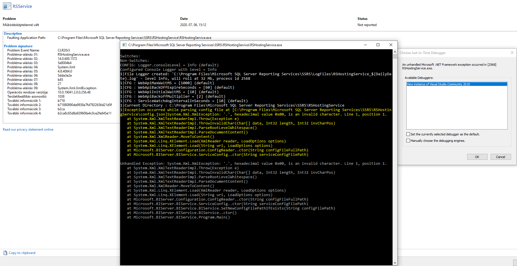Open 'Read our privacy statement online' link
This screenshot has width=517, height=266.
tap(28, 130)
